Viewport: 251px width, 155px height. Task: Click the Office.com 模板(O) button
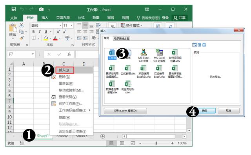coord(125,111)
